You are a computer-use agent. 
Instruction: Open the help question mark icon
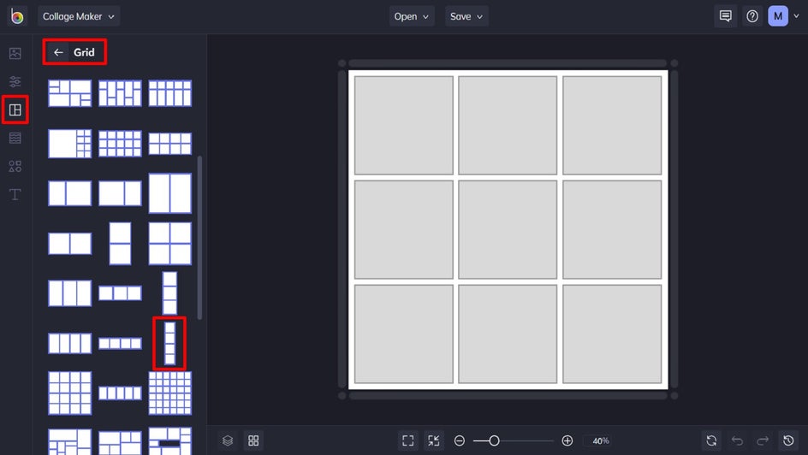[752, 16]
